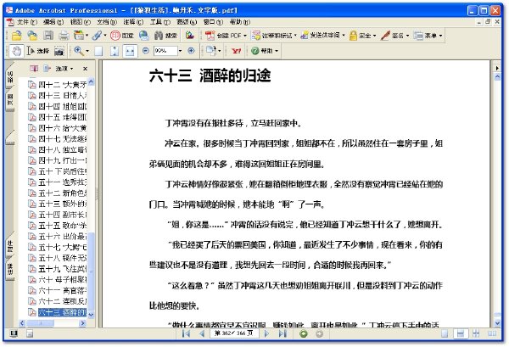Click the Fit Width icon
This screenshot has width=509, height=347.
[x=130, y=51]
